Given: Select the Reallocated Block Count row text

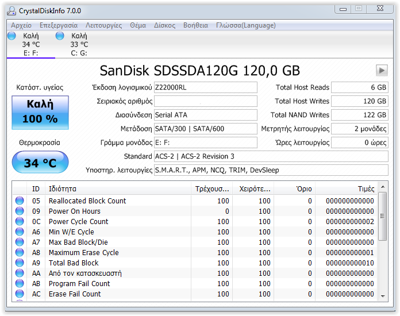Looking at the screenshot, I should click(87, 201).
